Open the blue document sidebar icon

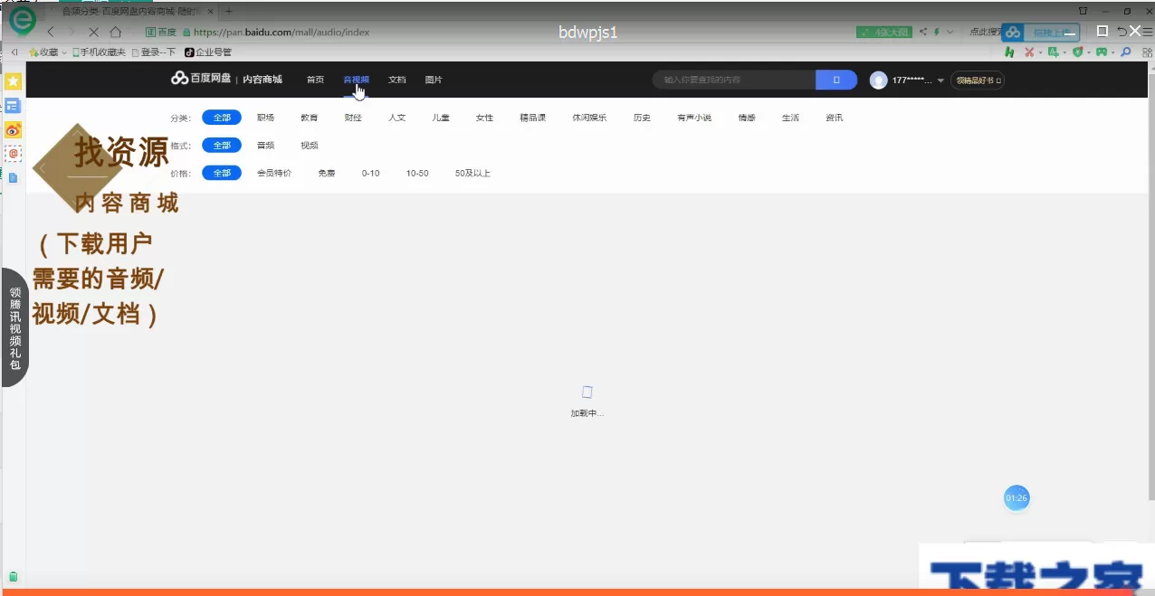pyautogui.click(x=13, y=177)
